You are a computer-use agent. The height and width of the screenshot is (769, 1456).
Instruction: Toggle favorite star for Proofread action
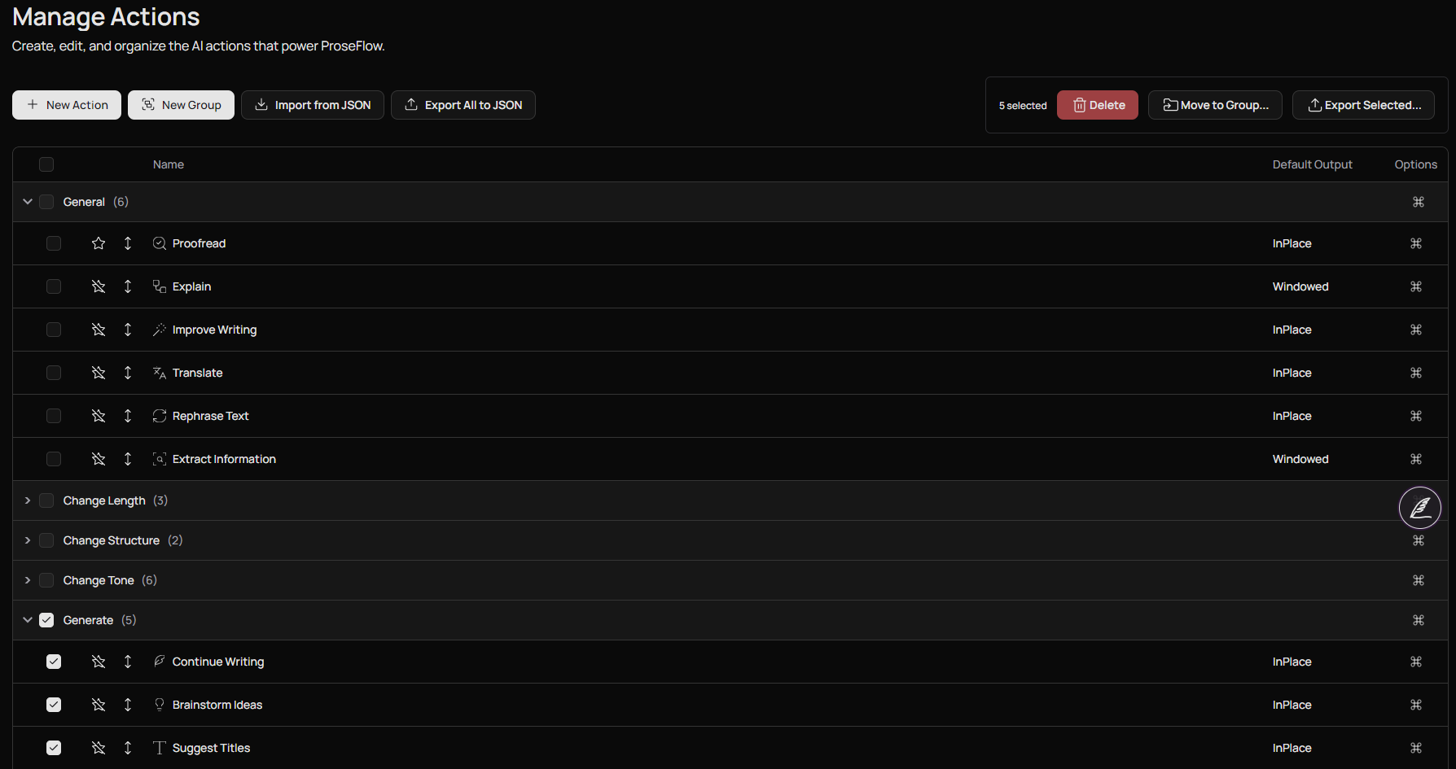(99, 243)
